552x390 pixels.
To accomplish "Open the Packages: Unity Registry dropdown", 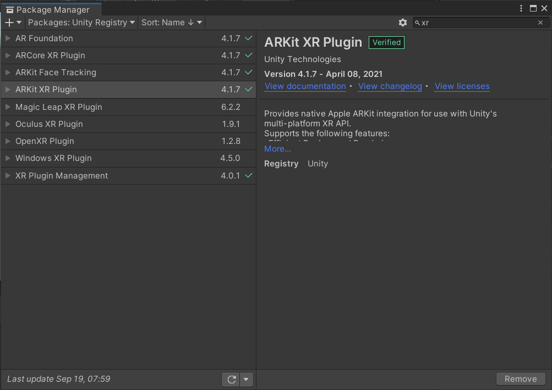I will [x=81, y=23].
